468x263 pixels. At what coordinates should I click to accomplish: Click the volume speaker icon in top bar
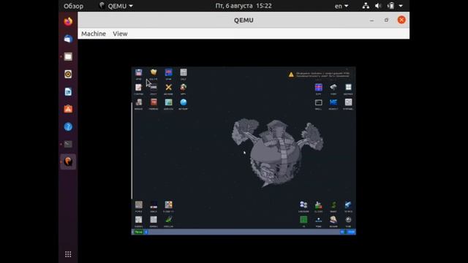pyautogui.click(x=378, y=6)
